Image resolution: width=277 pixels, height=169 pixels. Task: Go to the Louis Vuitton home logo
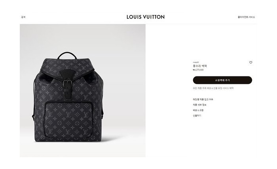coord(146,17)
